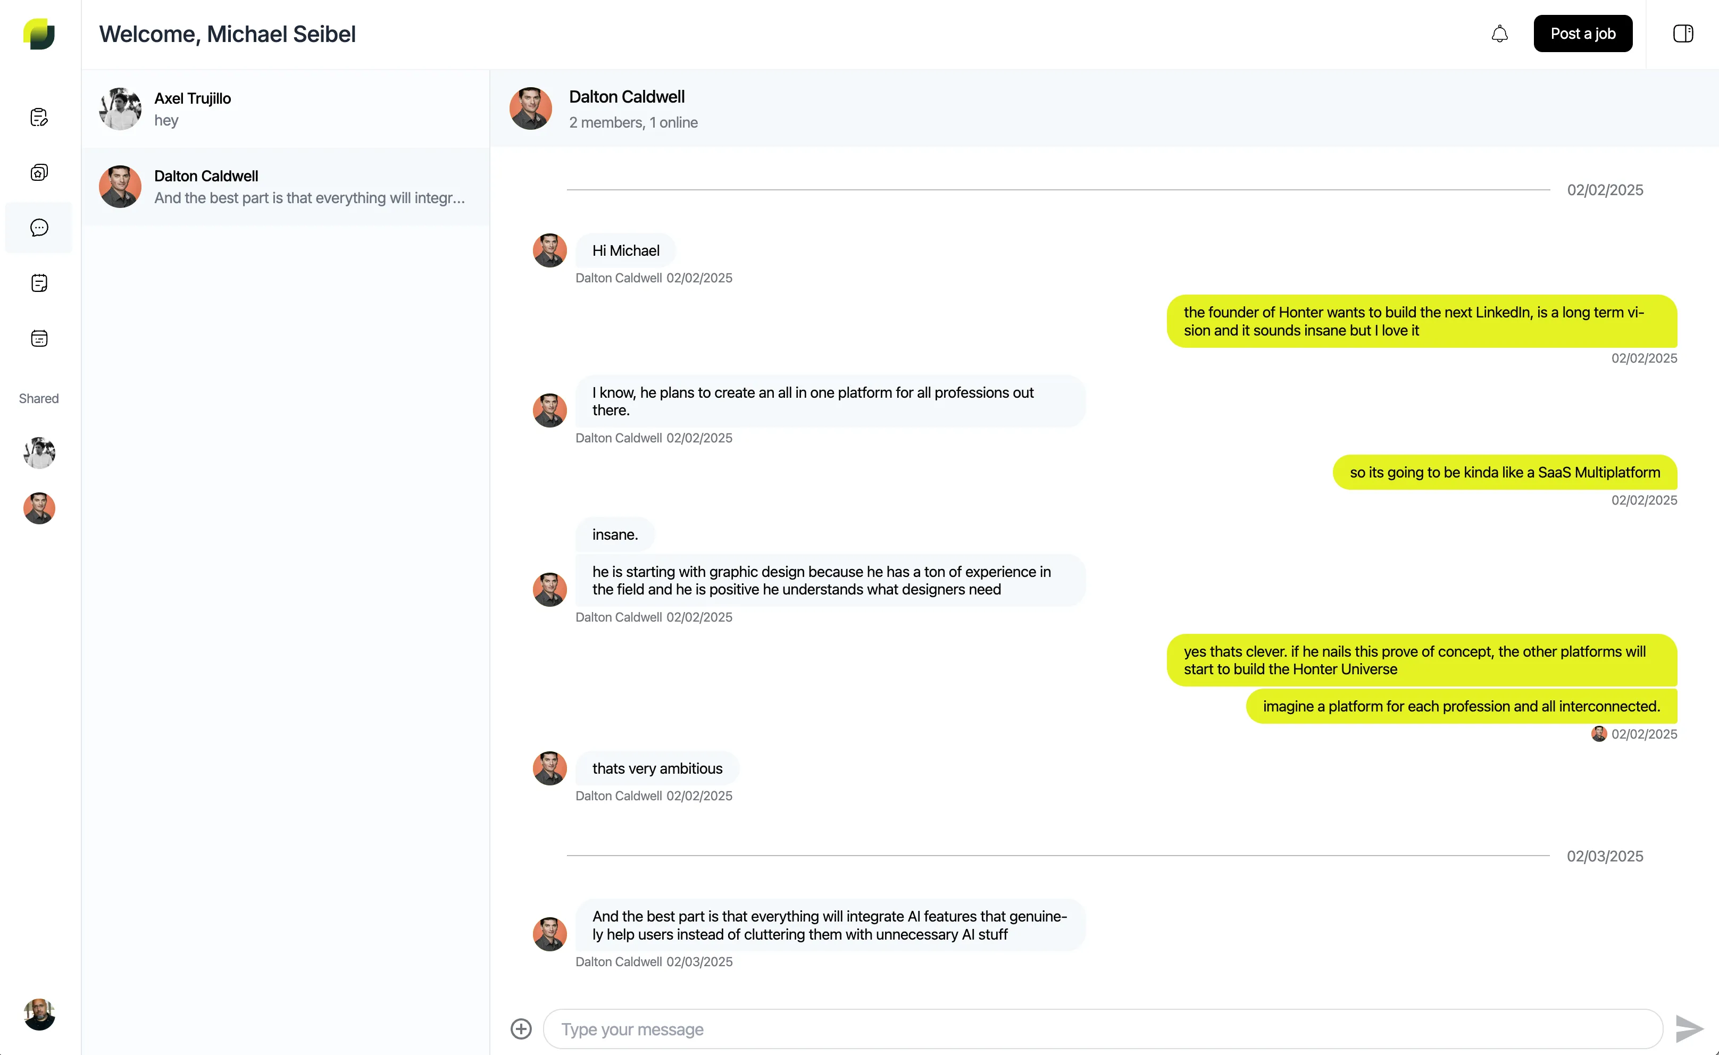Select the chat bubble icon in sidebar
This screenshot has width=1719, height=1055.
pos(38,227)
